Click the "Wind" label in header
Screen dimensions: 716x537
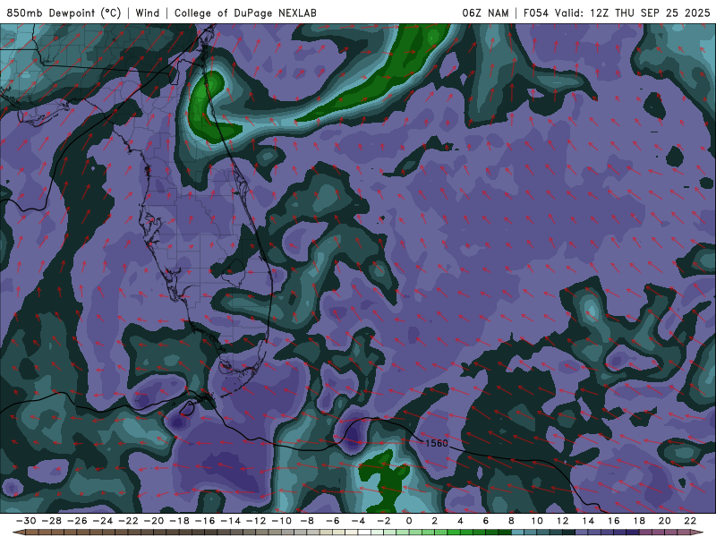(148, 13)
